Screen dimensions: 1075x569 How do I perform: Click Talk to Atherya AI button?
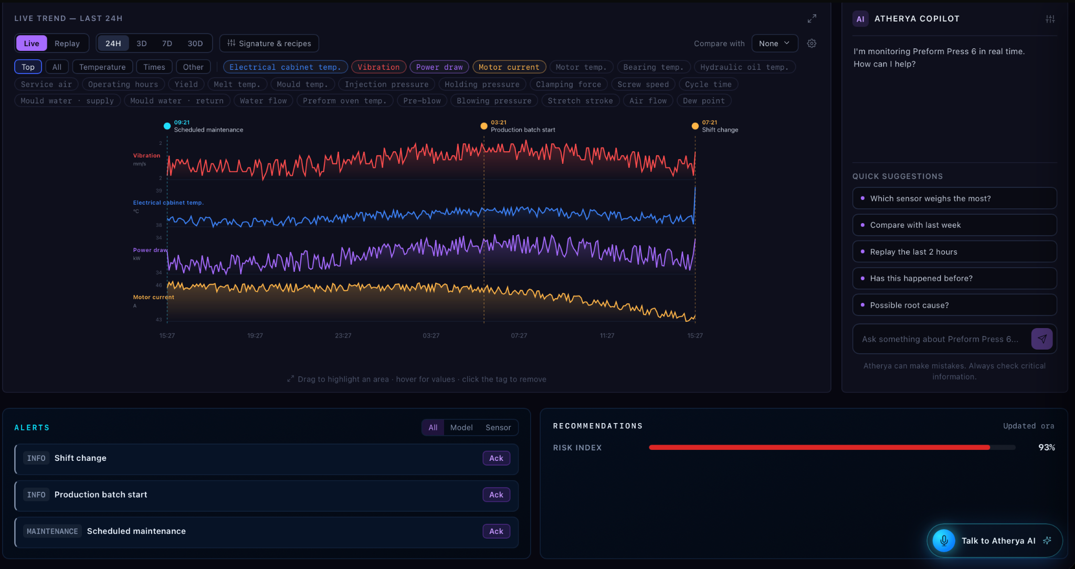click(x=995, y=541)
